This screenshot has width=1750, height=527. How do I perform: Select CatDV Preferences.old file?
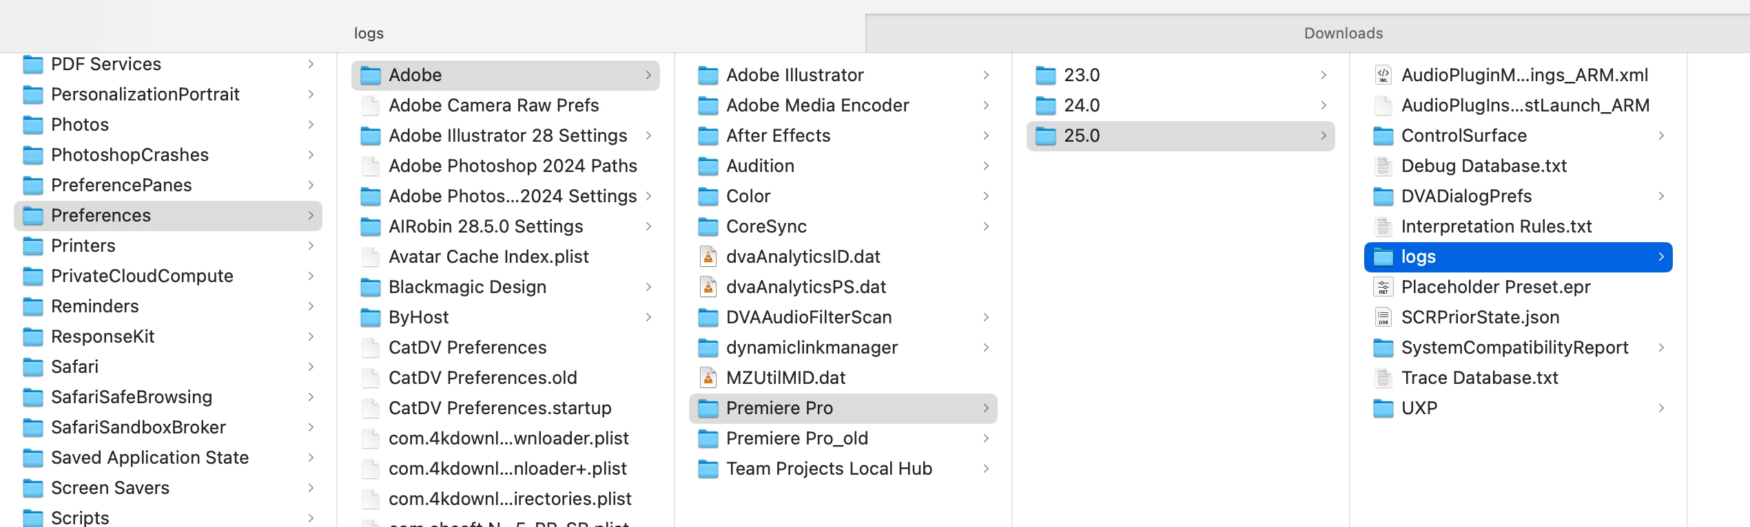pos(506,378)
